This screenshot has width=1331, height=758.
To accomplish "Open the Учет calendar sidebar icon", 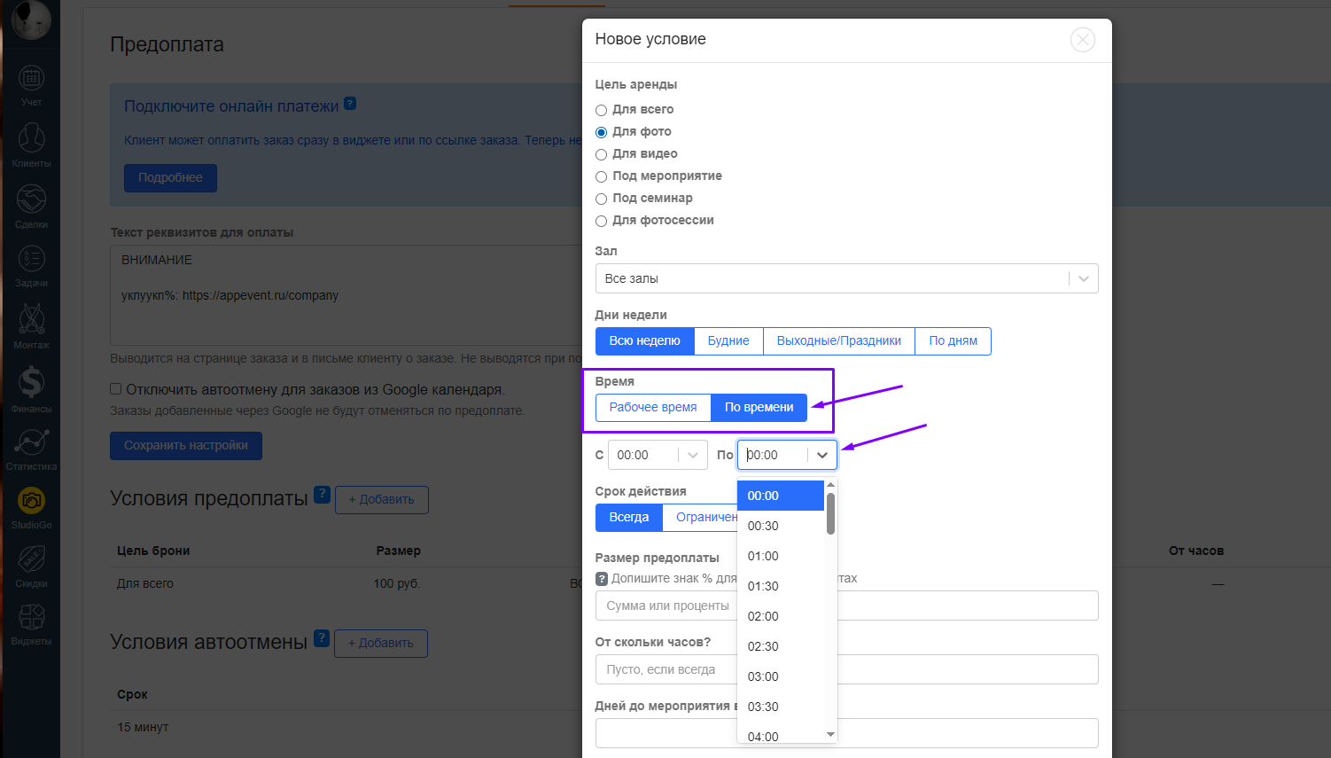I will 31,80.
